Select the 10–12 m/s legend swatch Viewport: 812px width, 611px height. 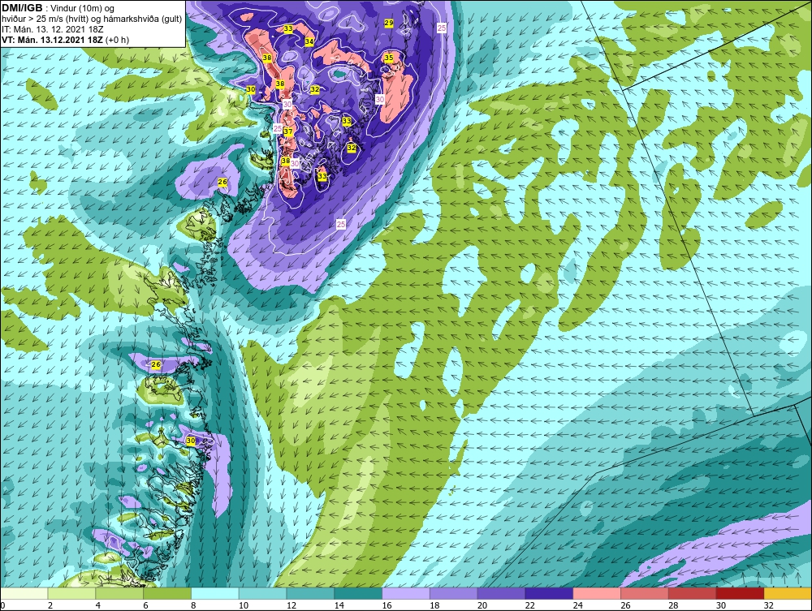tap(262, 593)
